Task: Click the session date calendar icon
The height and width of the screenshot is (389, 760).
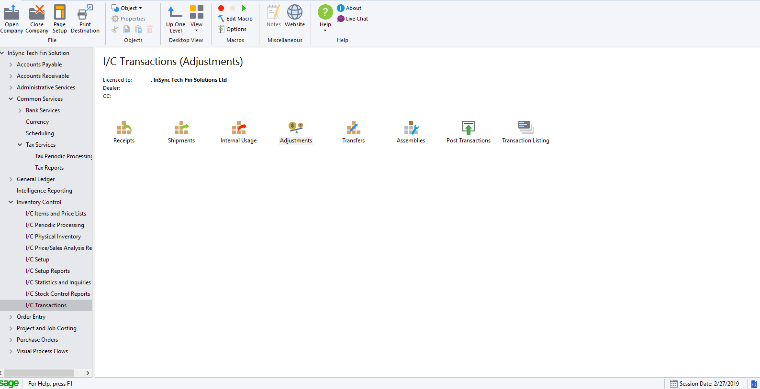Action: pyautogui.click(x=674, y=384)
